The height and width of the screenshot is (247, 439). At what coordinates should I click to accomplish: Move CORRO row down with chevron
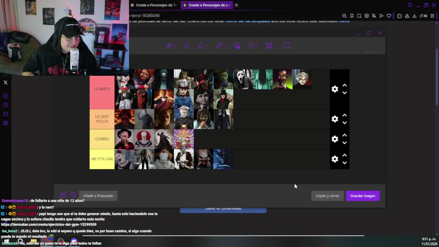[345, 142]
